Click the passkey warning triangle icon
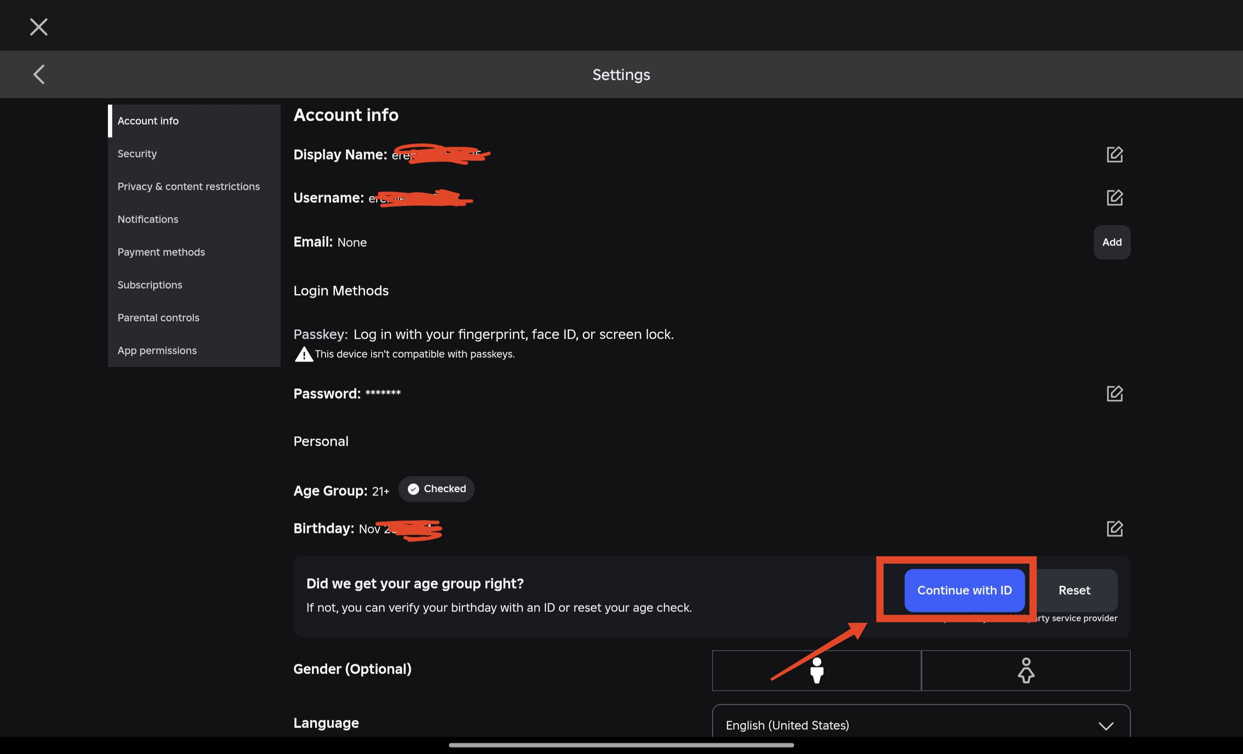1243x754 pixels. (x=304, y=354)
